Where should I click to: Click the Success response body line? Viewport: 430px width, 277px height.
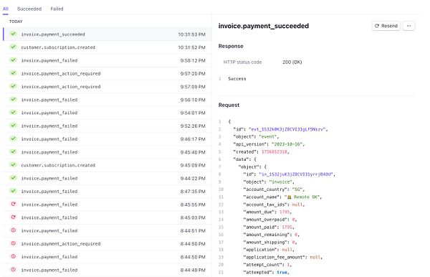click(x=237, y=79)
